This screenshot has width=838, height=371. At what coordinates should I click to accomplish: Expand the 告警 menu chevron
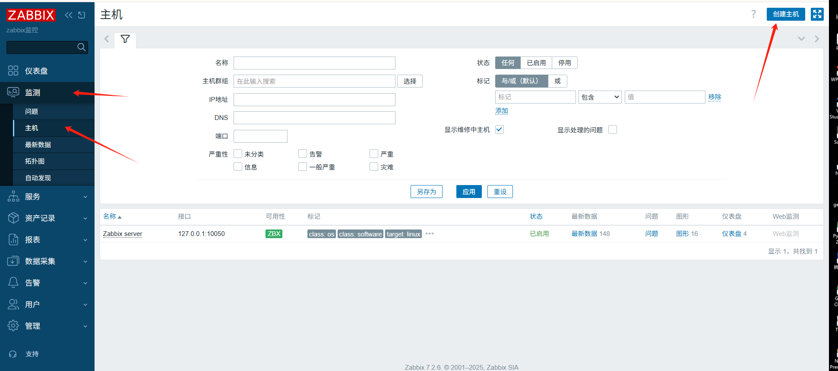coord(85,283)
